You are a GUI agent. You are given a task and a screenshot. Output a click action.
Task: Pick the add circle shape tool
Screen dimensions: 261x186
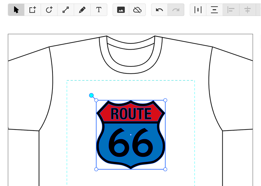(49, 10)
